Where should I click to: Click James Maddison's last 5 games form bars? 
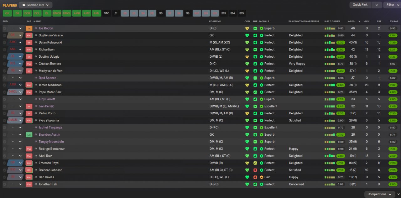[x=330, y=85]
